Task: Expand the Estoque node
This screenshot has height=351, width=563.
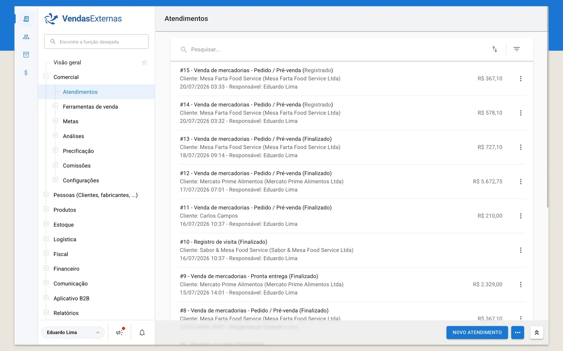Action: (46, 224)
